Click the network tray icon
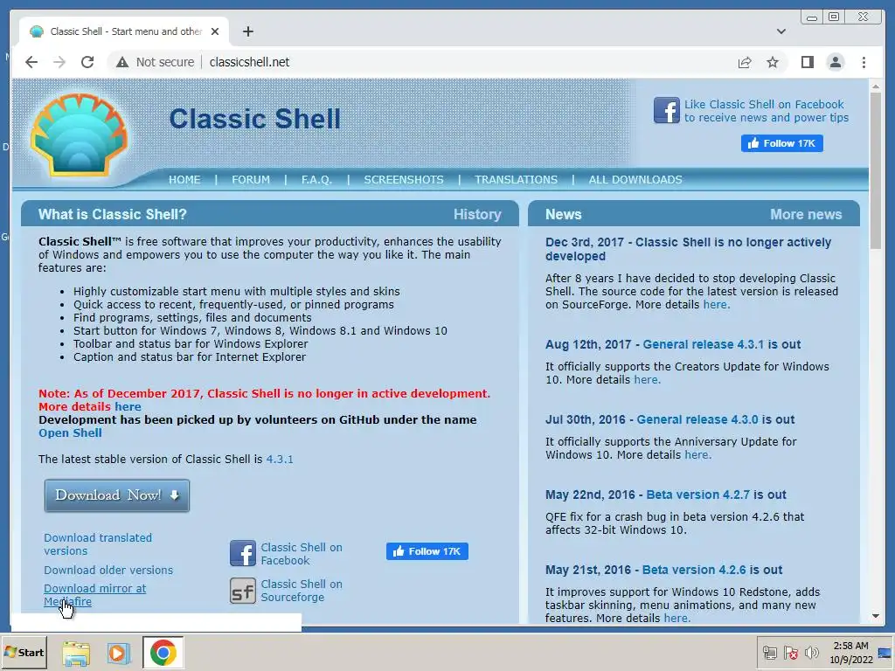895x671 pixels. click(769, 652)
